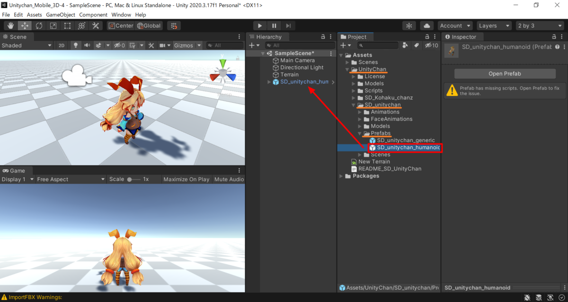Expand the Scenes folder under Assets
The width and height of the screenshot is (568, 302).
[x=347, y=62]
